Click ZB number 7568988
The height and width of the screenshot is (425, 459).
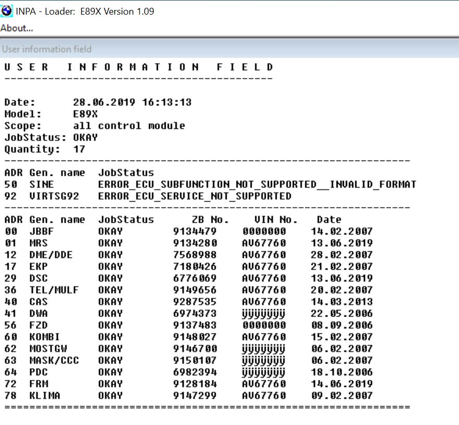(195, 255)
